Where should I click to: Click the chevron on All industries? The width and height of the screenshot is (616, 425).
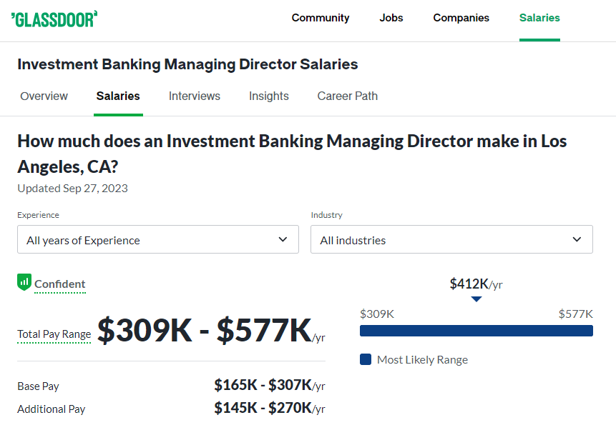[577, 239]
